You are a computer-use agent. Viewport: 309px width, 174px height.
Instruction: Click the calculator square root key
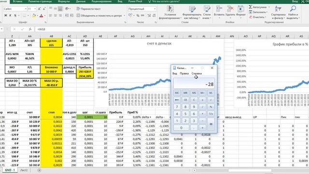click(x=211, y=100)
